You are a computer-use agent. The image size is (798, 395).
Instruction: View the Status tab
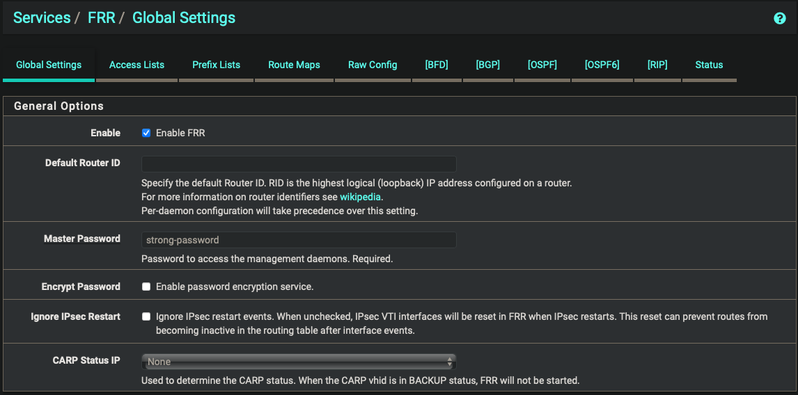(709, 65)
